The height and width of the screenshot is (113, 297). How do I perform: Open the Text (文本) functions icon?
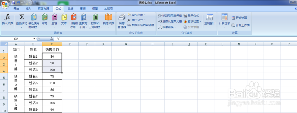point(64,17)
